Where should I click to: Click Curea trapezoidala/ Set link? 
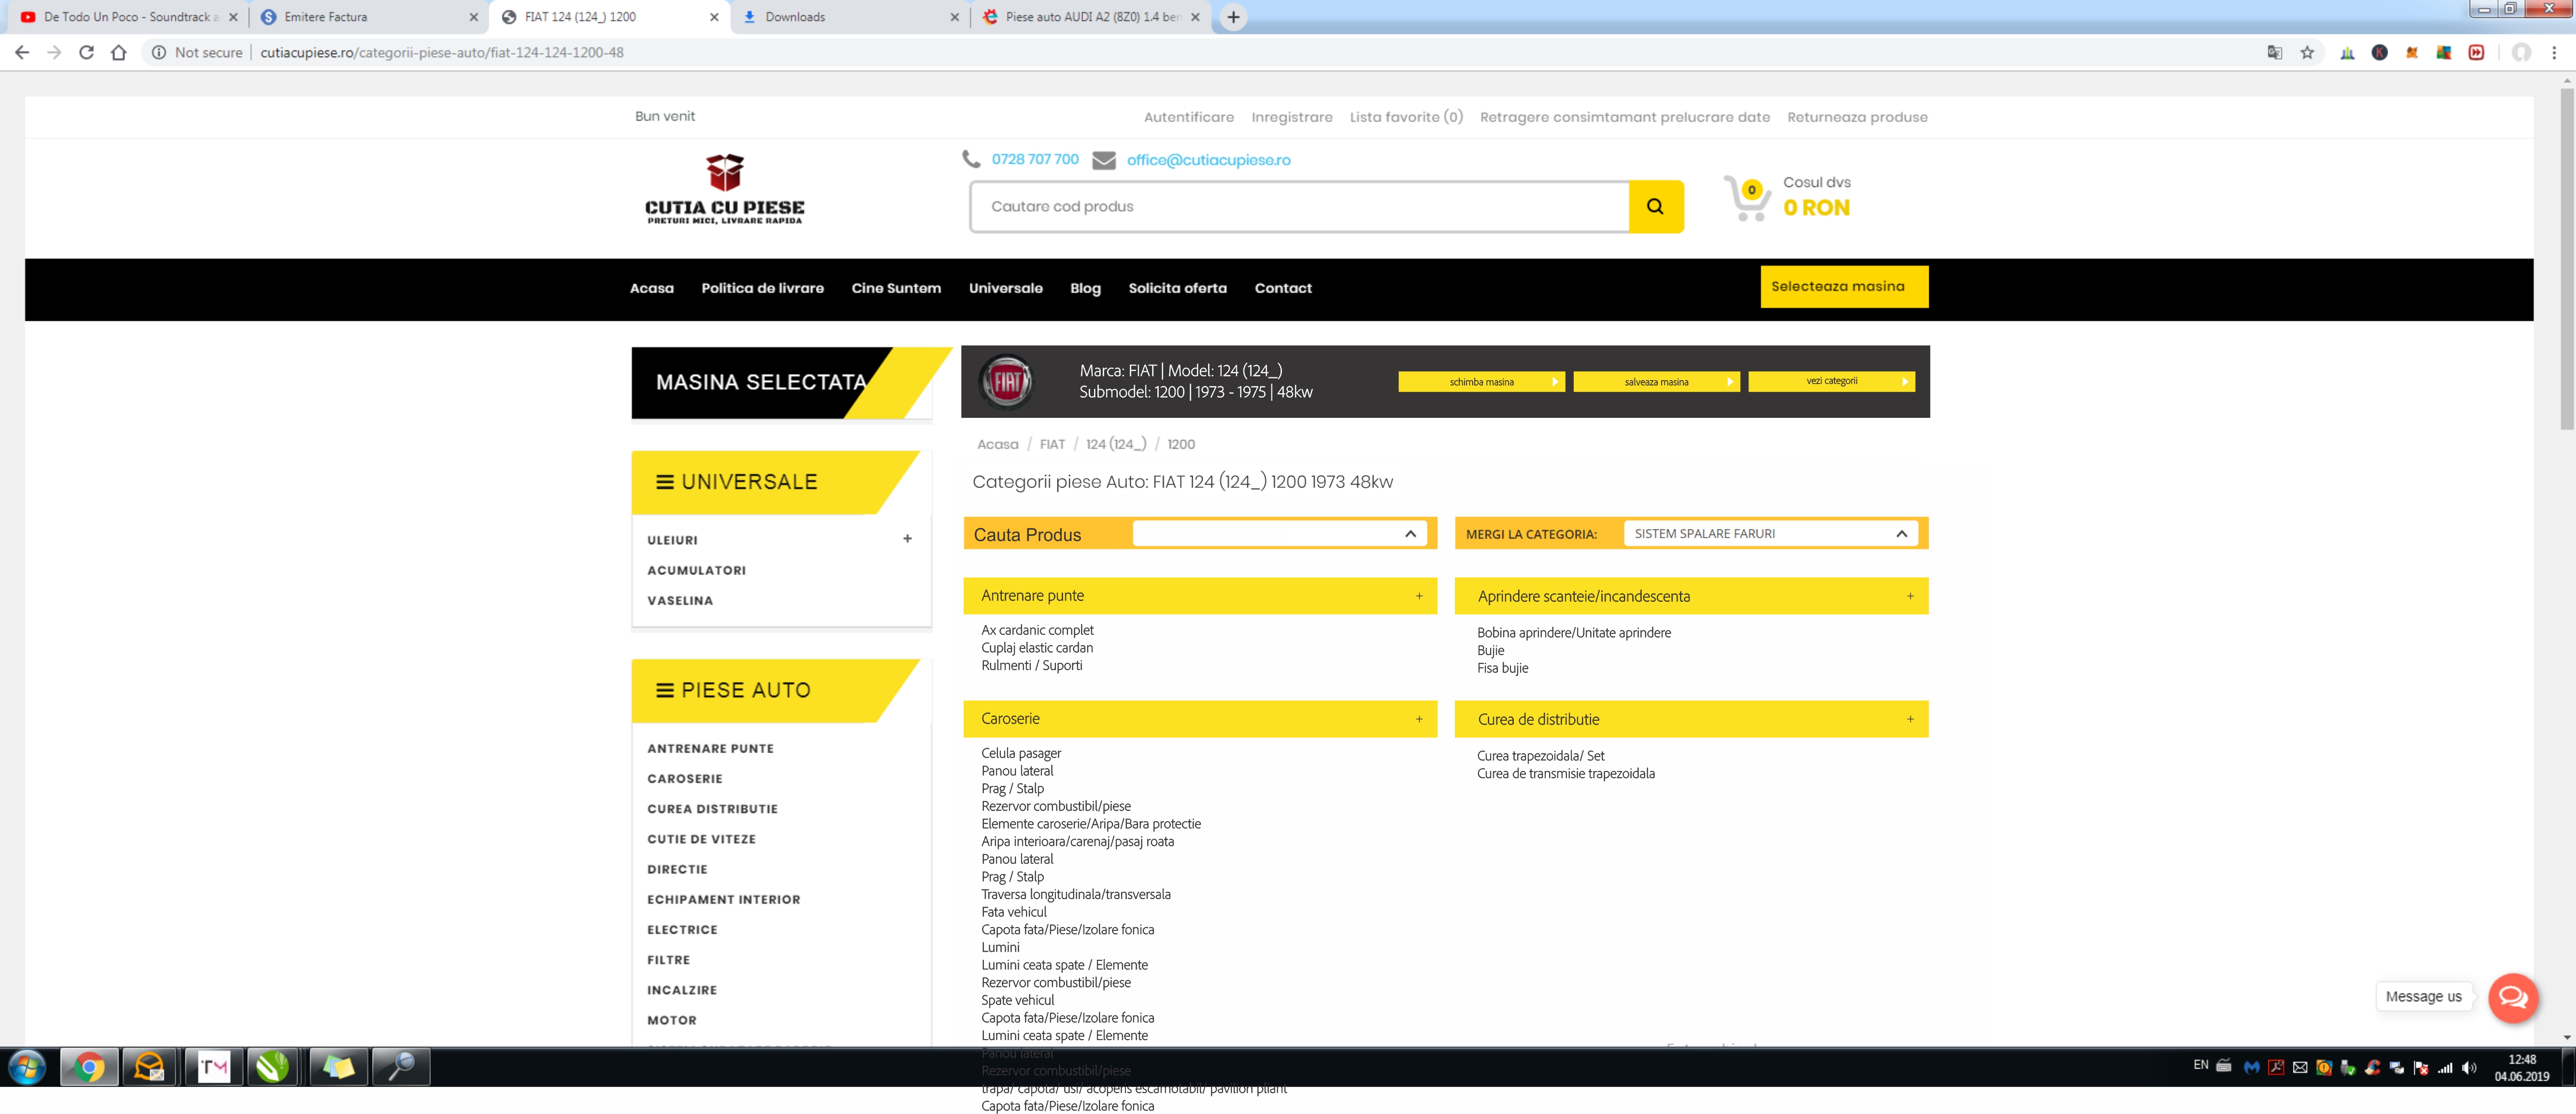[x=1540, y=756]
